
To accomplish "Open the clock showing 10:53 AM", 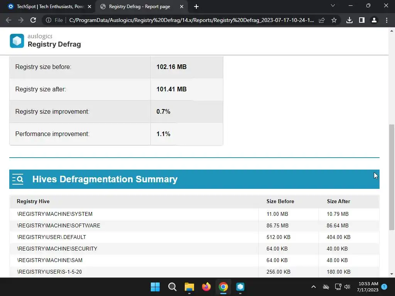I will 368,287.
